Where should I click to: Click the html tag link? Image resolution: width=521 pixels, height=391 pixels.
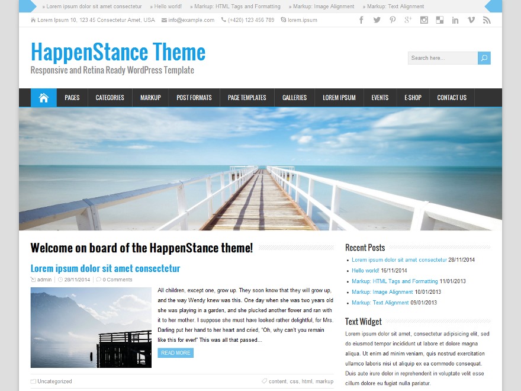307,382
